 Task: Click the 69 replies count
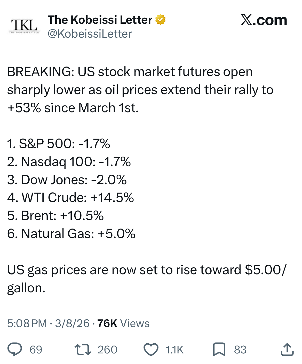pyautogui.click(x=36, y=350)
